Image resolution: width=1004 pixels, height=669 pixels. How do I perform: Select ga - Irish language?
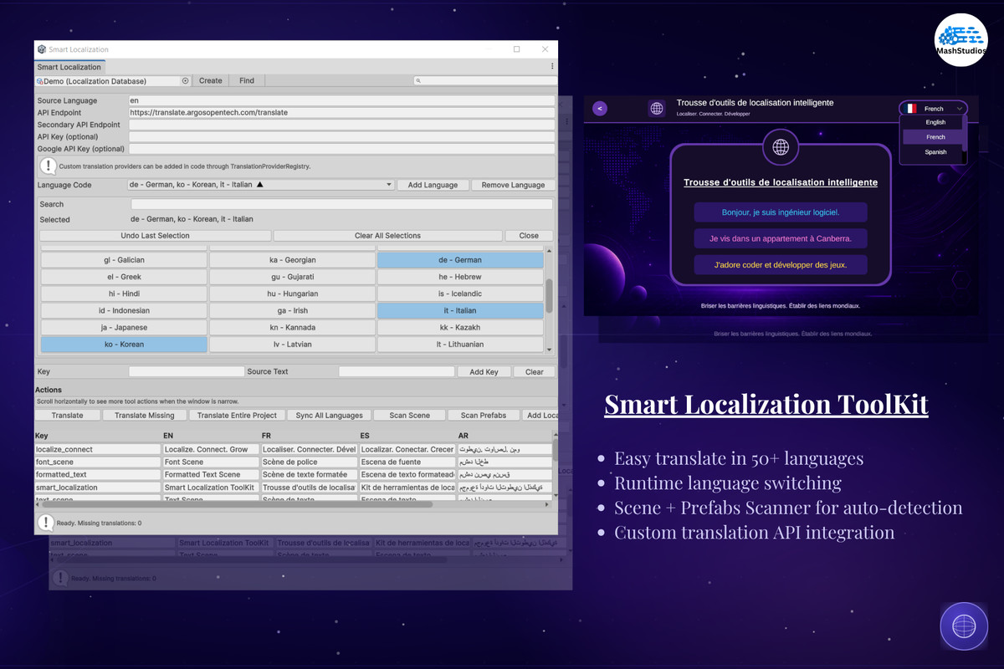click(292, 310)
